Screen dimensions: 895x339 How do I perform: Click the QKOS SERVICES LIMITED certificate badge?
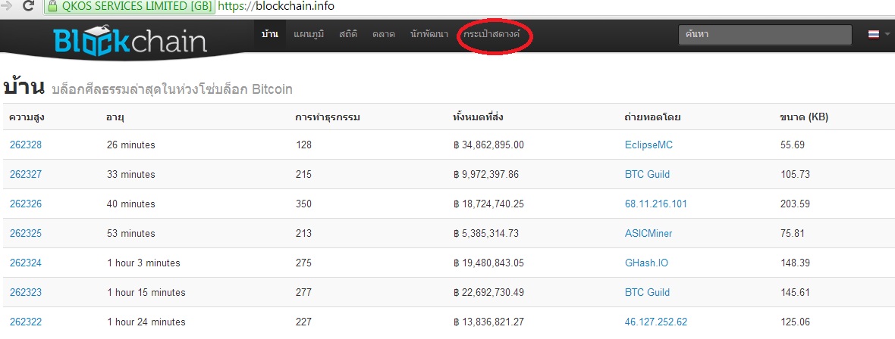129,7
